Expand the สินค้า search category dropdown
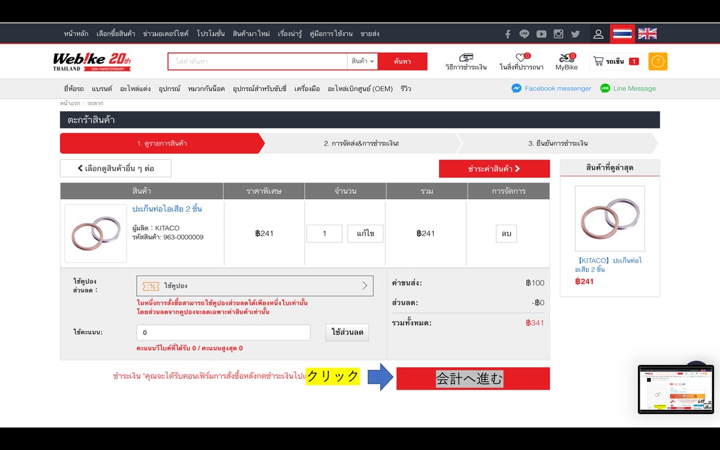 click(x=362, y=61)
